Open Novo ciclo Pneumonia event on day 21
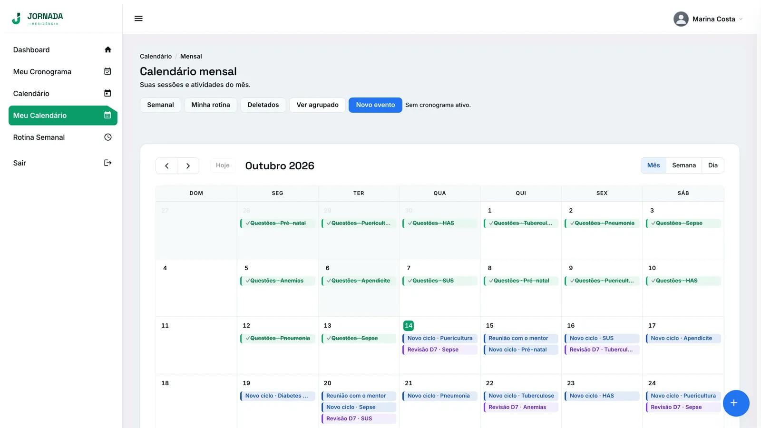The image size is (761, 428). tap(440, 396)
